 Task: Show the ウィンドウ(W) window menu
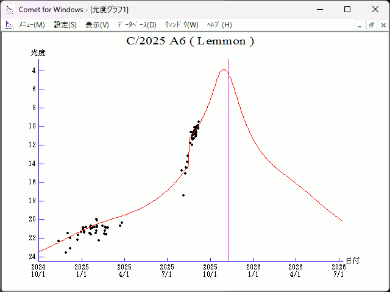(182, 25)
